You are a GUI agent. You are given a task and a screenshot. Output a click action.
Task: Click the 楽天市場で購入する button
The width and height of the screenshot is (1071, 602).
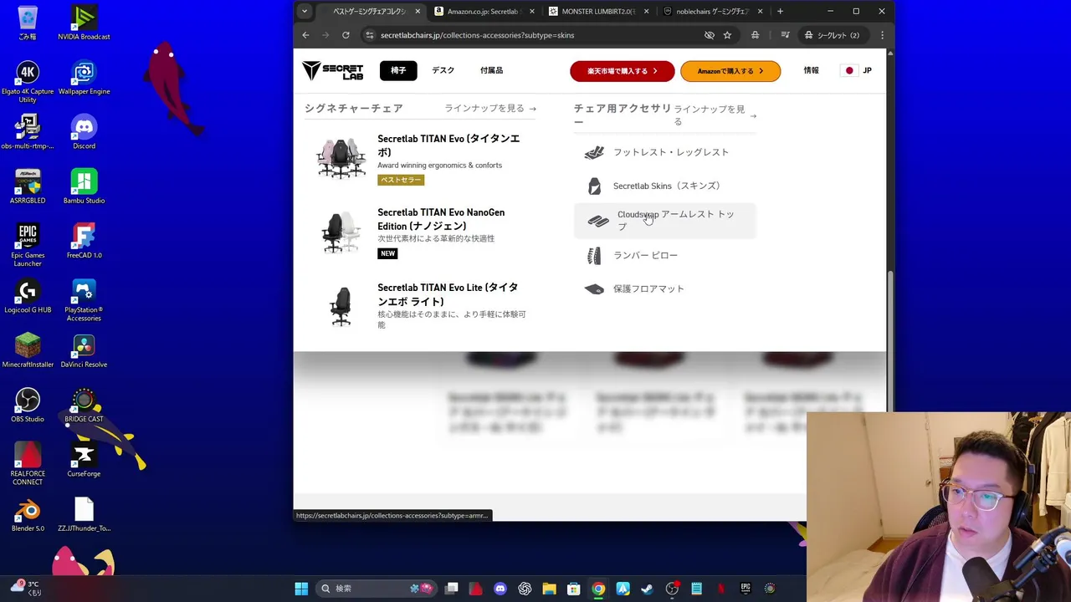tap(623, 71)
